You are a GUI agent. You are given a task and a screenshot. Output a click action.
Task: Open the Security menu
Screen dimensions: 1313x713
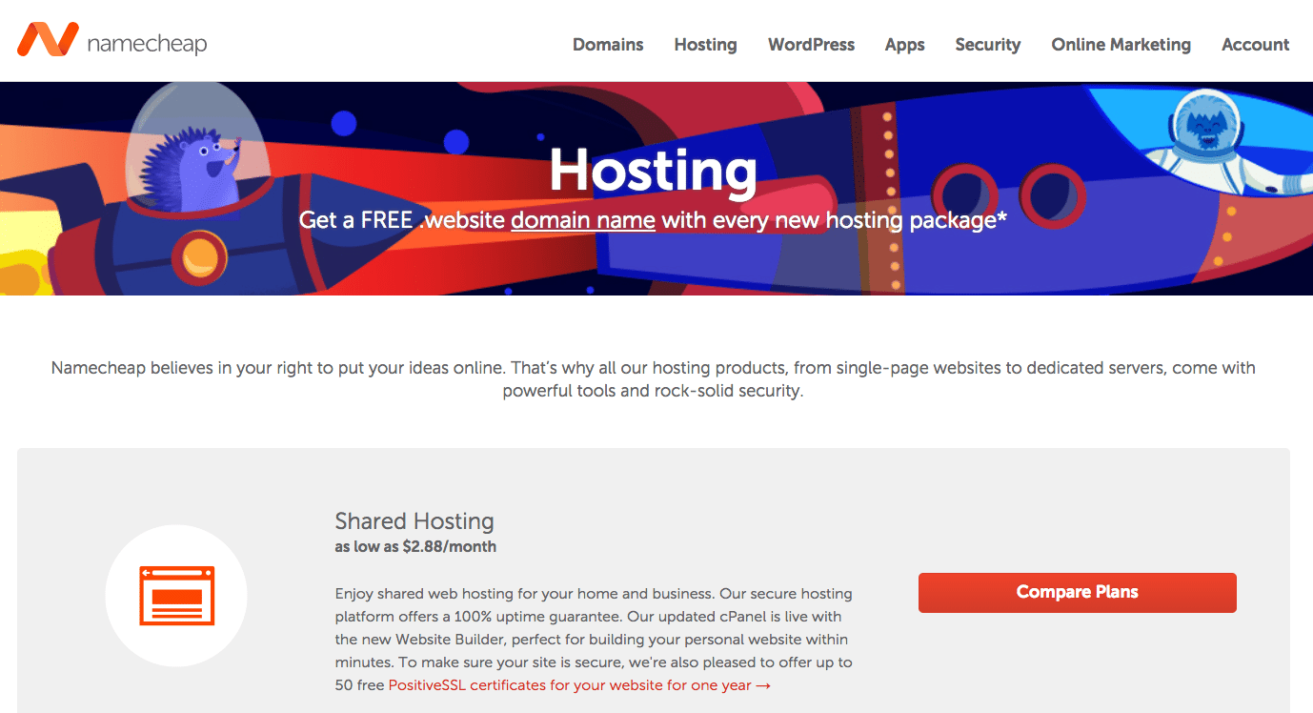[987, 45]
